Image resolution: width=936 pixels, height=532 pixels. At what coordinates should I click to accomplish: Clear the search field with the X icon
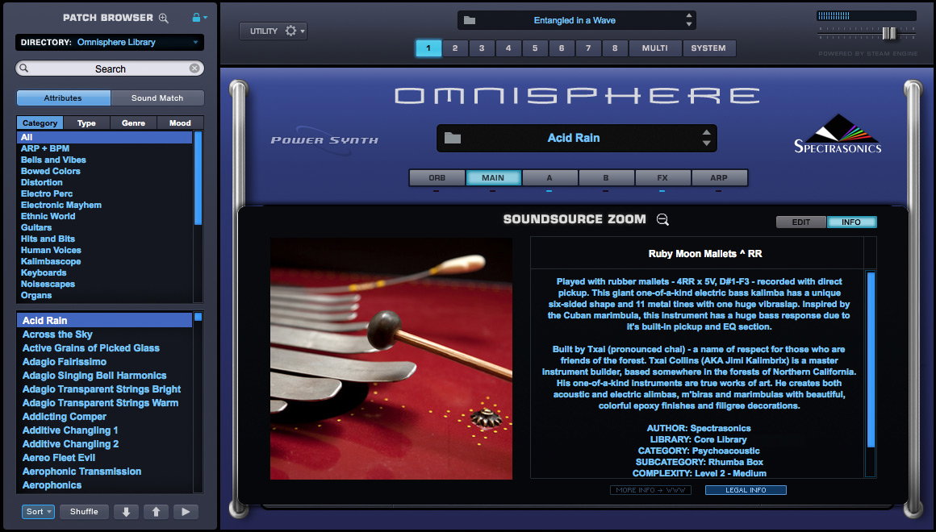(194, 69)
